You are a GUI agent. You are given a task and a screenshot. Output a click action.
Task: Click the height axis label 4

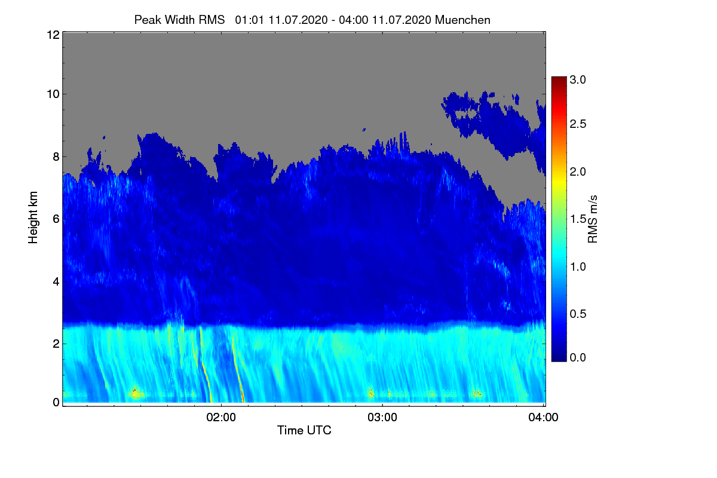coord(56,281)
